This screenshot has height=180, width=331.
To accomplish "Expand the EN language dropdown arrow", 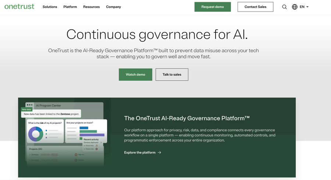I will pos(307,7).
